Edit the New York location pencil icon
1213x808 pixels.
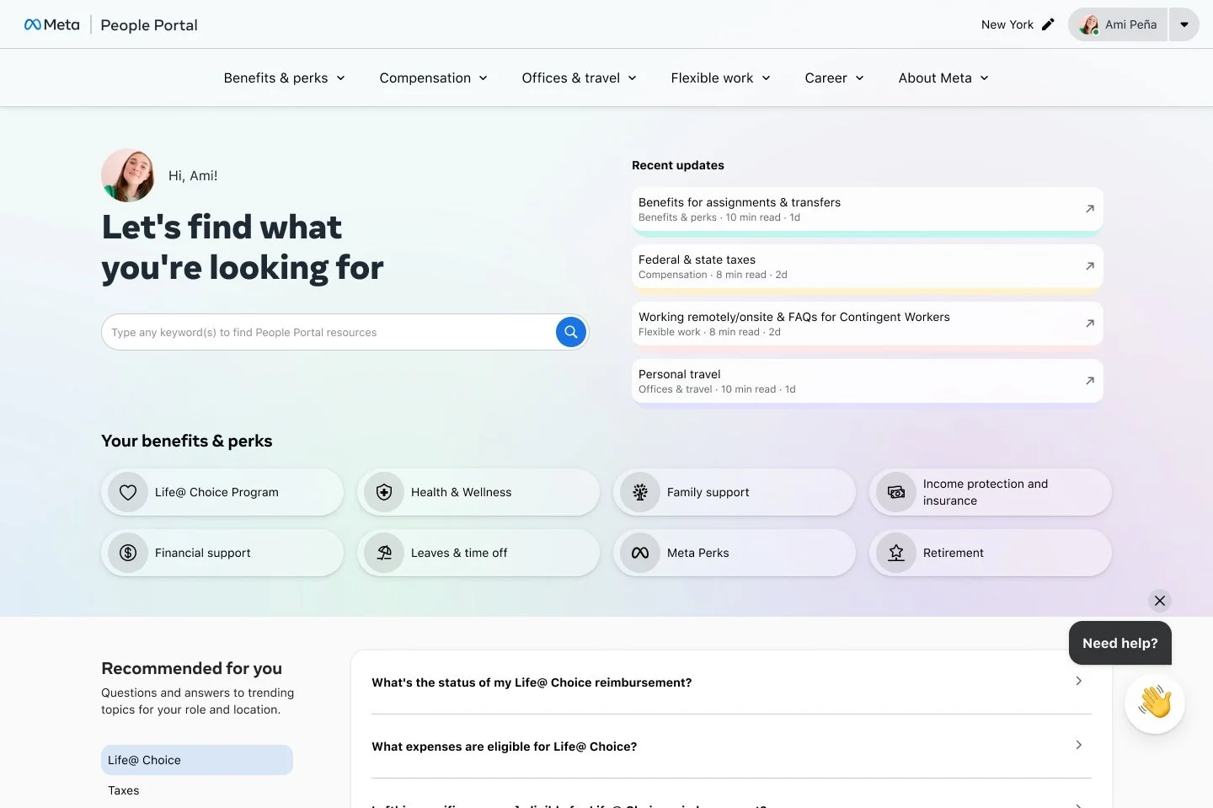click(1048, 24)
